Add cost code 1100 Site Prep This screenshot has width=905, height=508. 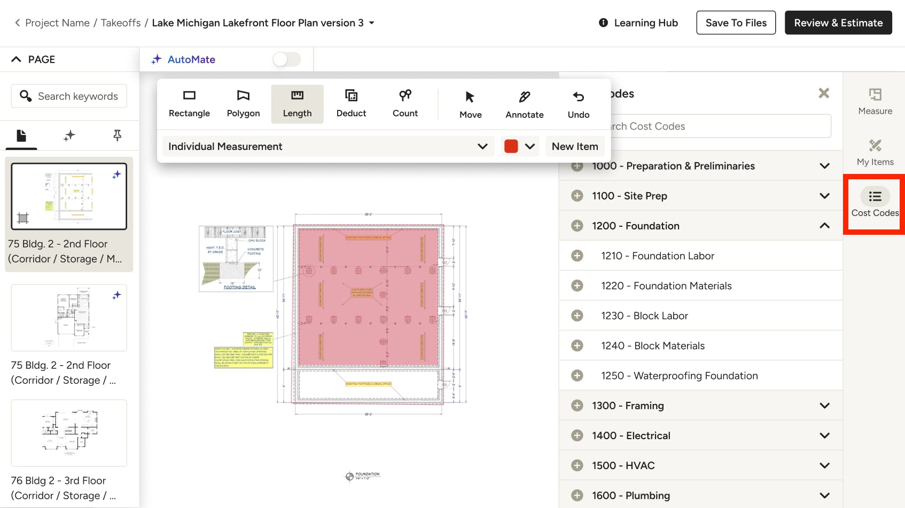[577, 196]
